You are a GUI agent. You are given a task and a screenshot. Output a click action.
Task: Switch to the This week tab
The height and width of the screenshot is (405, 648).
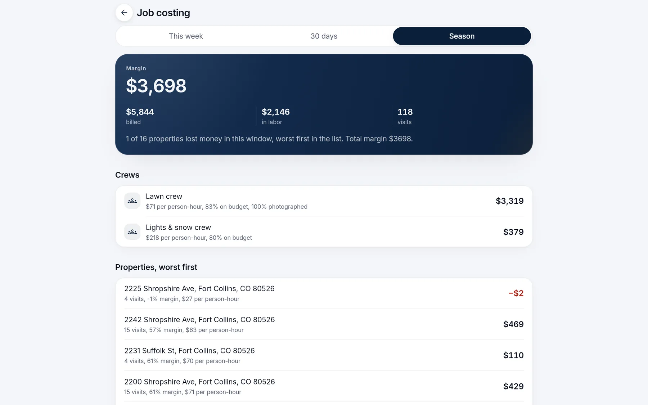tap(186, 36)
